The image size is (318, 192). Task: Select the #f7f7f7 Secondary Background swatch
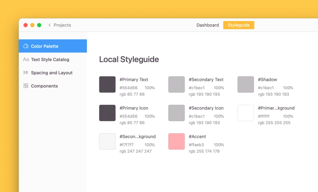(107, 141)
